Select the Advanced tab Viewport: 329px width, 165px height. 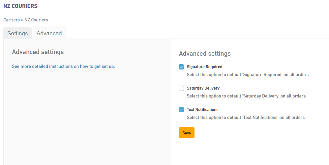[x=49, y=33]
